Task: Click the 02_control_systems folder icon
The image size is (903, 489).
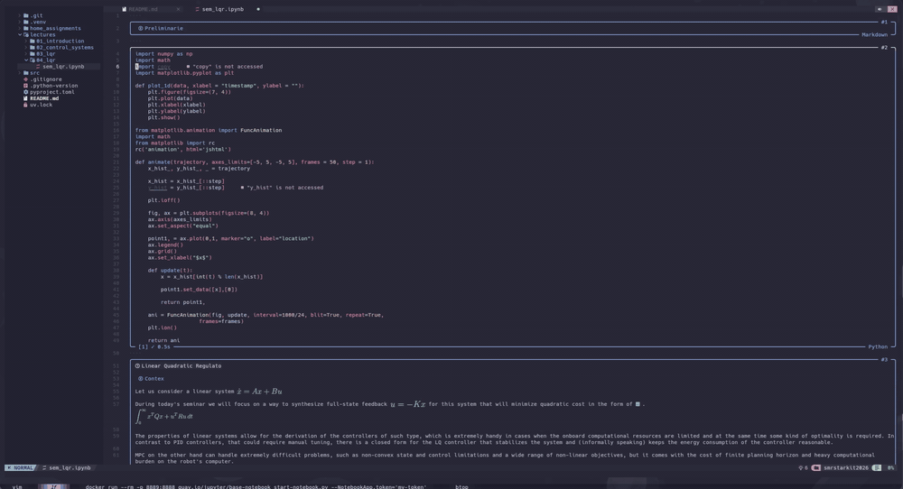Action: (33, 47)
